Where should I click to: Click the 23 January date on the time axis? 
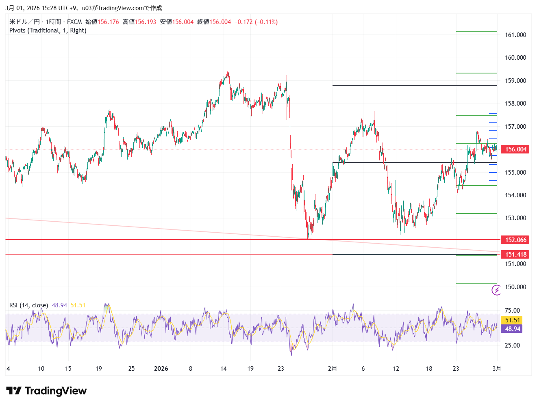click(281, 369)
